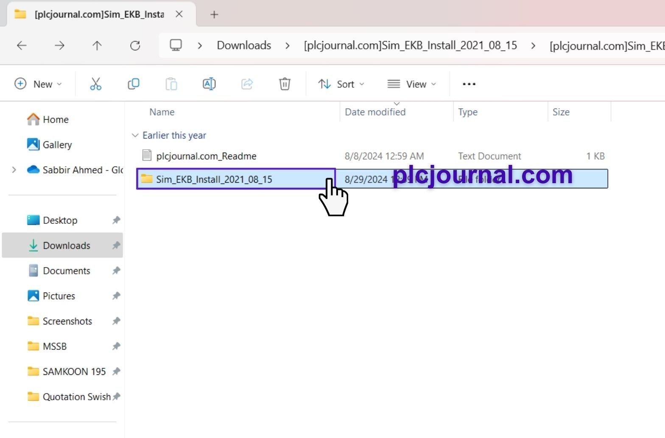This screenshot has width=665, height=438.
Task: Click the pin icon beside MSSB
Action: (116, 346)
